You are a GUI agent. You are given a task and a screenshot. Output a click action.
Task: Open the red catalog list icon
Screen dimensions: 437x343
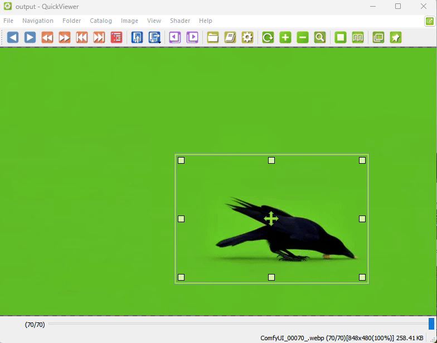116,37
